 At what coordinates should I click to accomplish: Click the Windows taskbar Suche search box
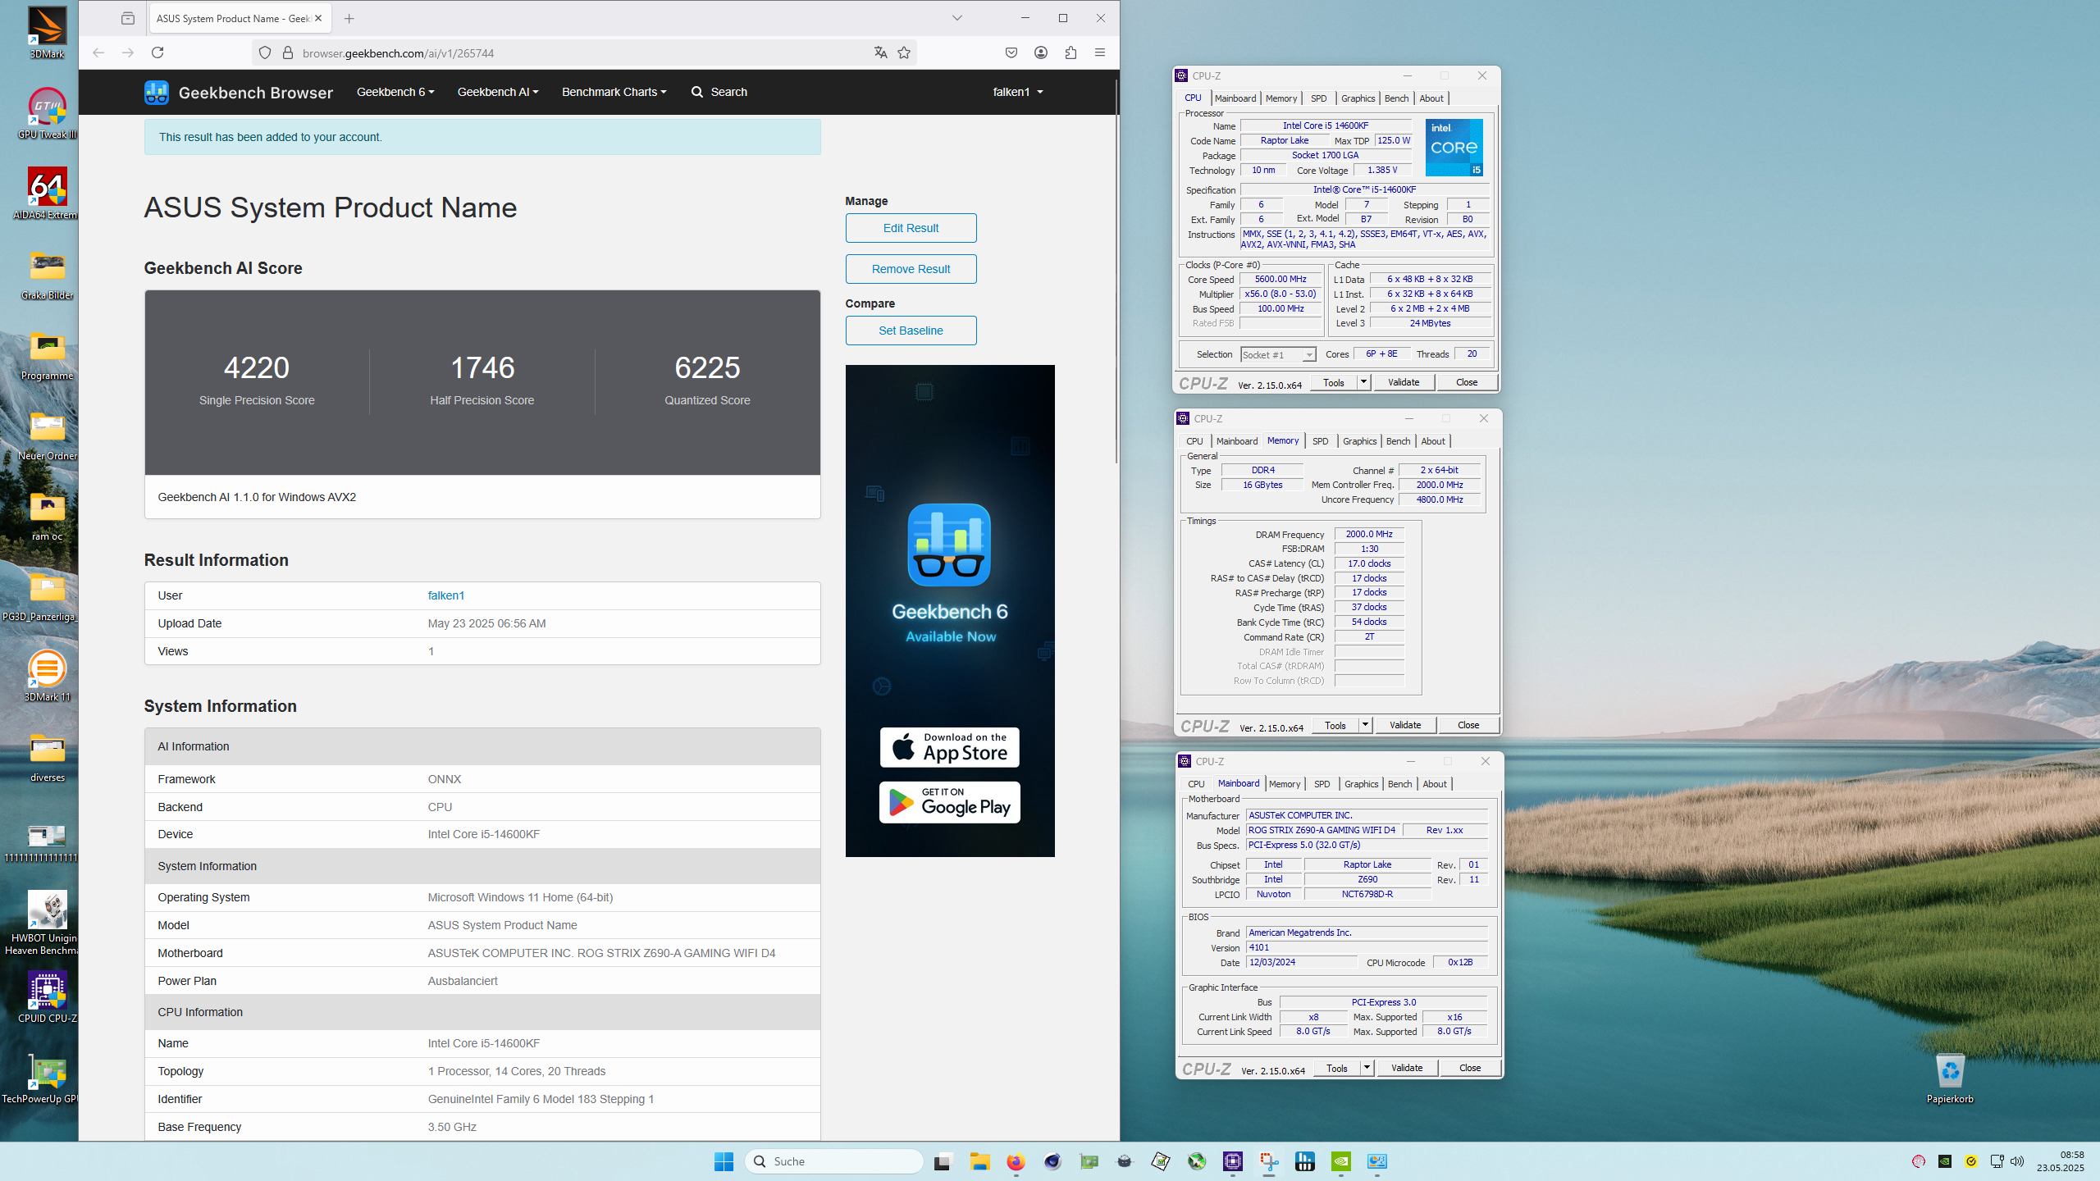point(833,1161)
